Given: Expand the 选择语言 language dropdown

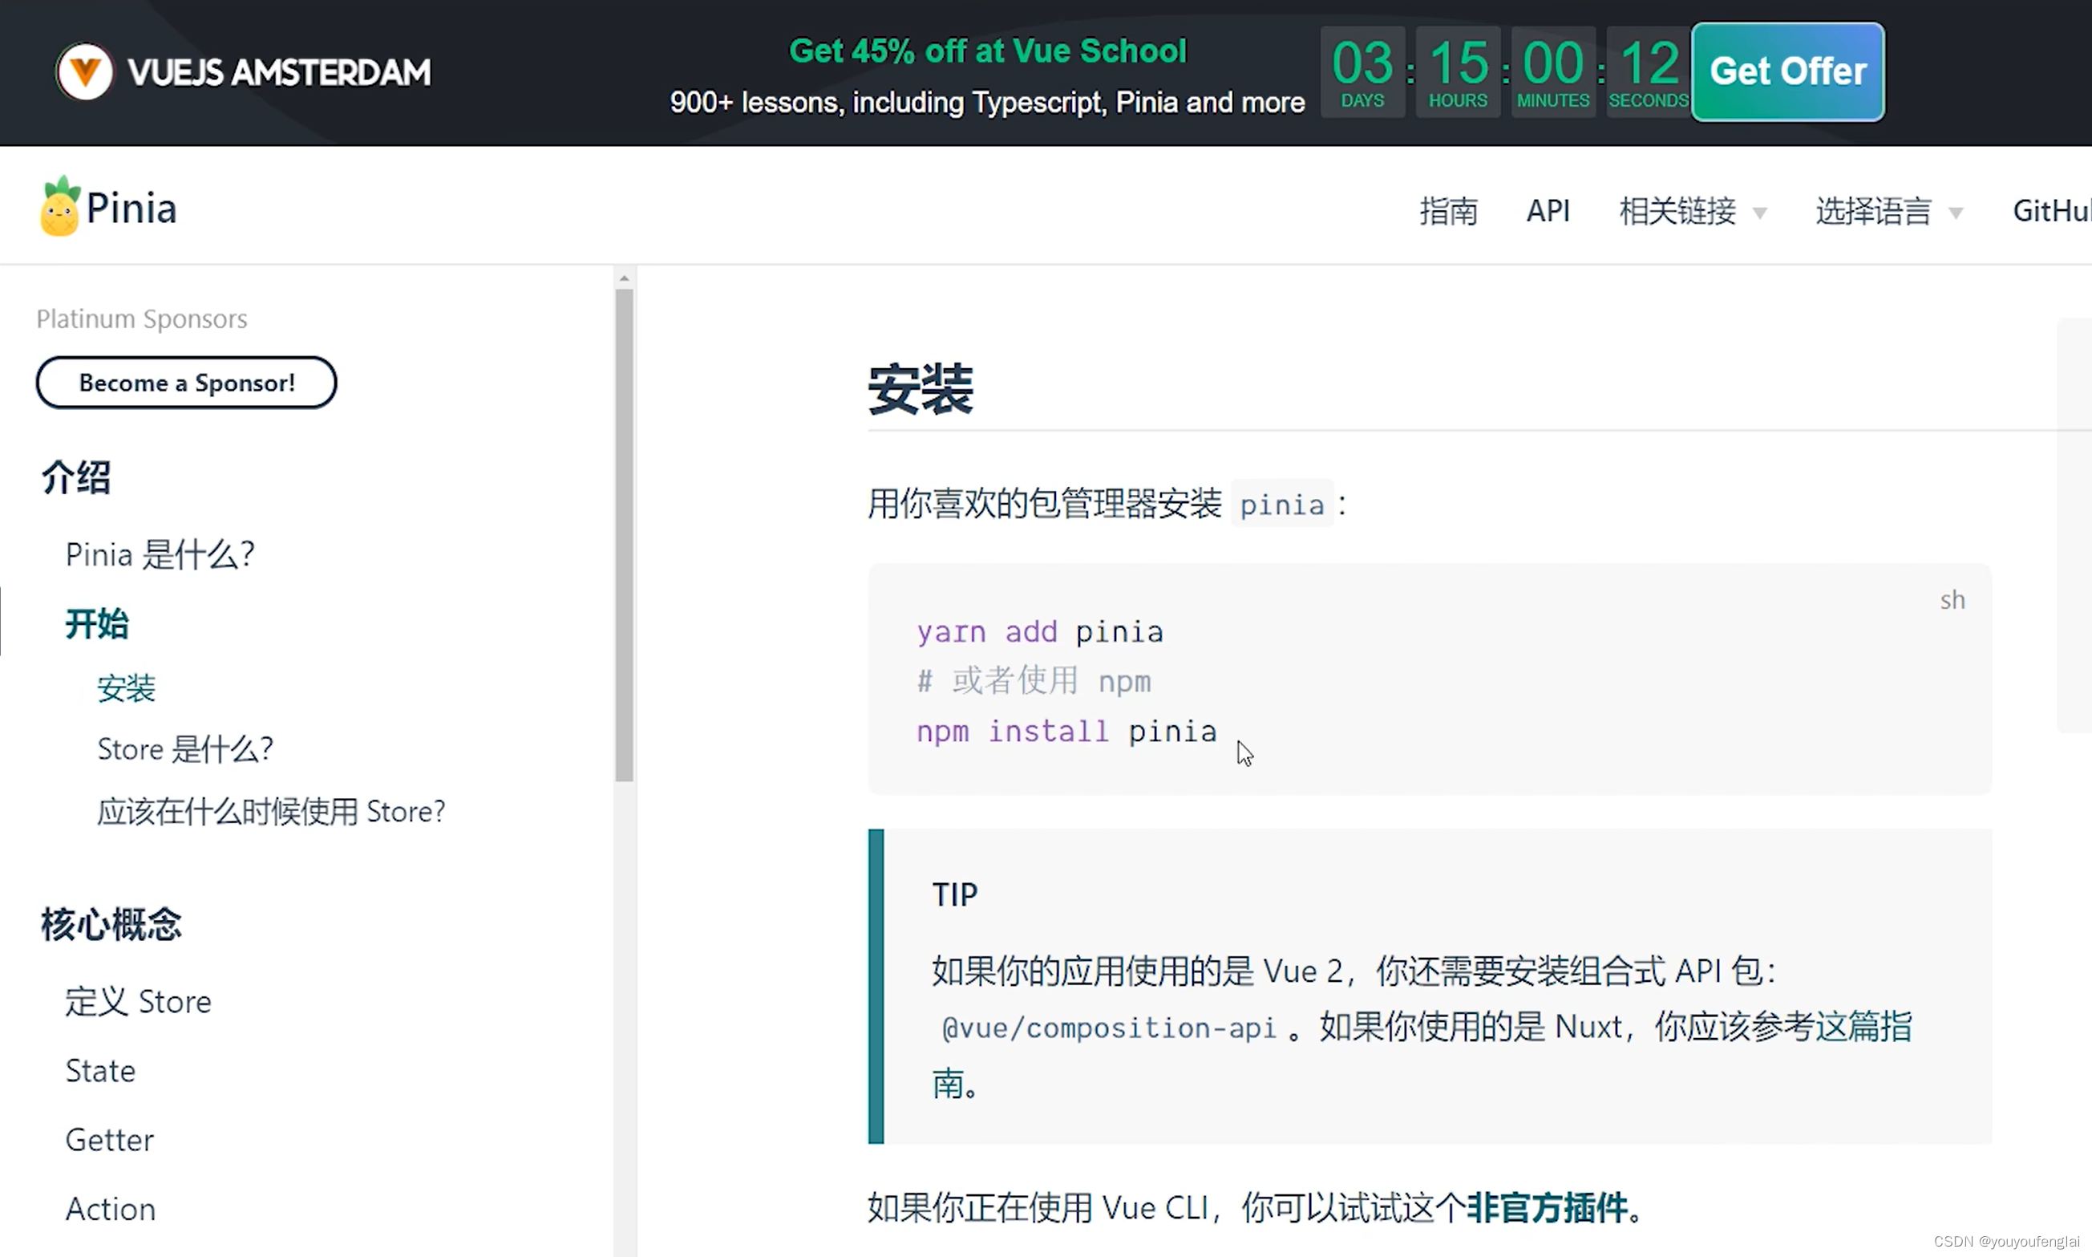Looking at the screenshot, I should pyautogui.click(x=1889, y=211).
